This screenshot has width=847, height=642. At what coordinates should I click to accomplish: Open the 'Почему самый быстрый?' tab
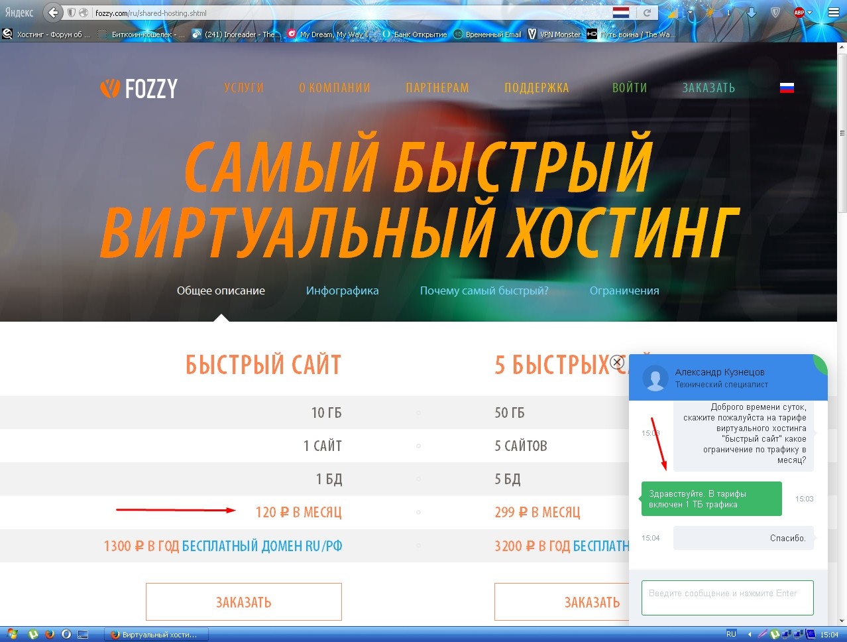click(484, 290)
